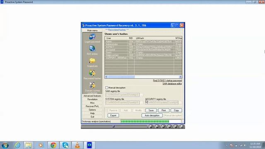Open the Recover PWL menu section

click(92, 106)
